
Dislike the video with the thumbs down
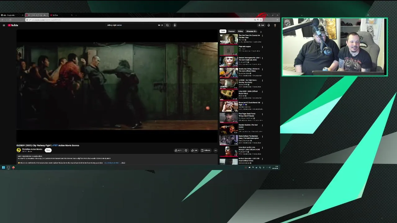186,151
